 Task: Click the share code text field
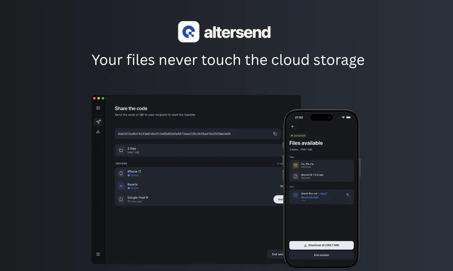(198, 134)
